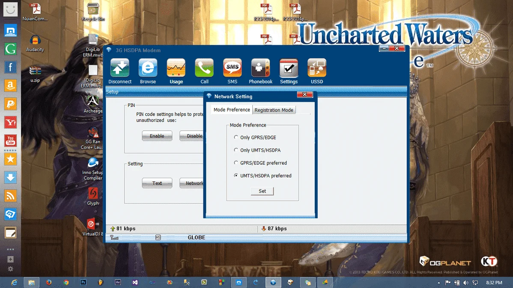Screen dimensions: 513x288
Task: Switch to the Mode Preference tab
Action: pyautogui.click(x=232, y=110)
